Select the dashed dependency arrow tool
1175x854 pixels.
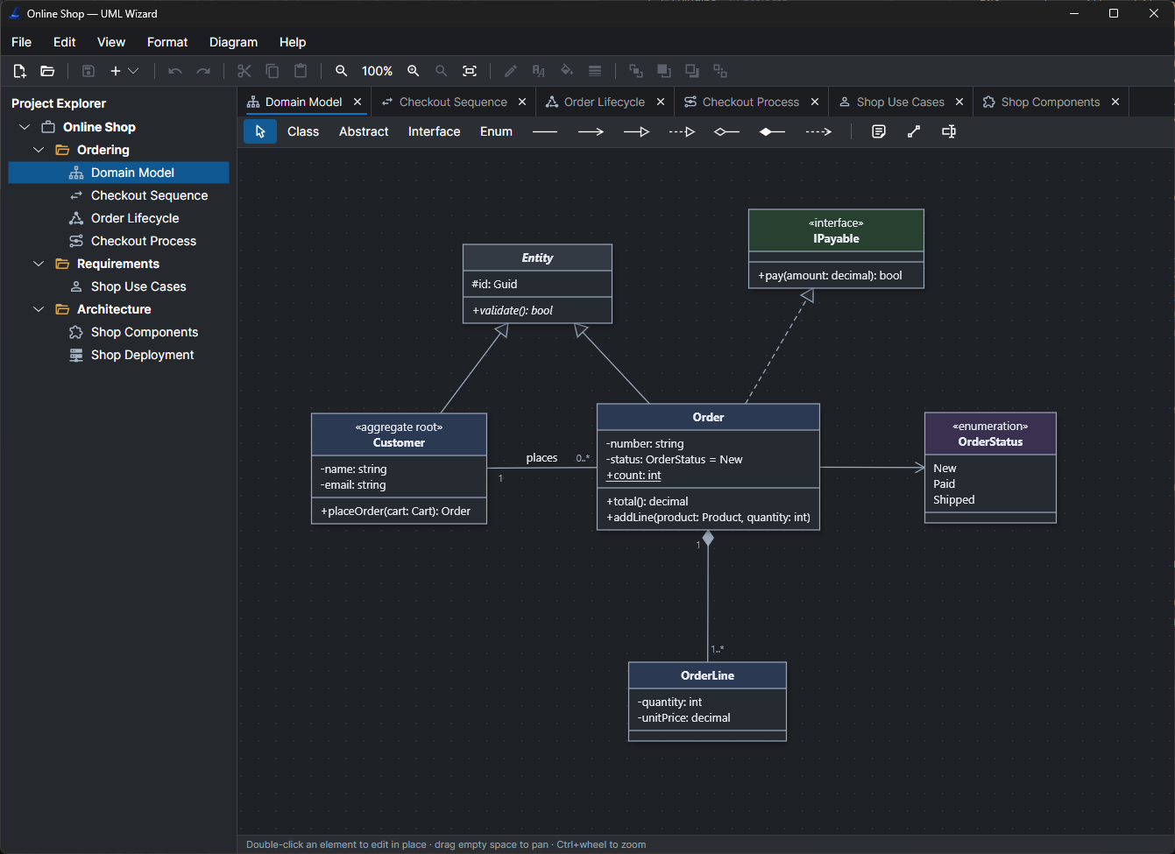click(818, 131)
